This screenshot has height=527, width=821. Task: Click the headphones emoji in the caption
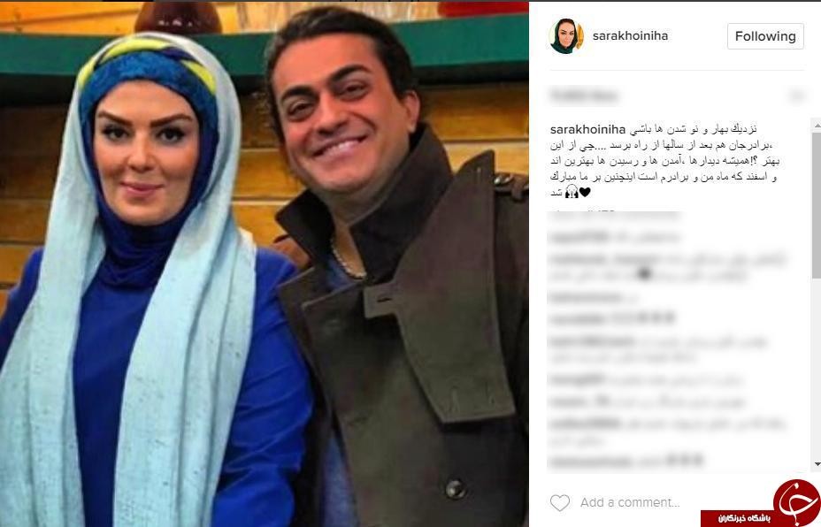(572, 192)
